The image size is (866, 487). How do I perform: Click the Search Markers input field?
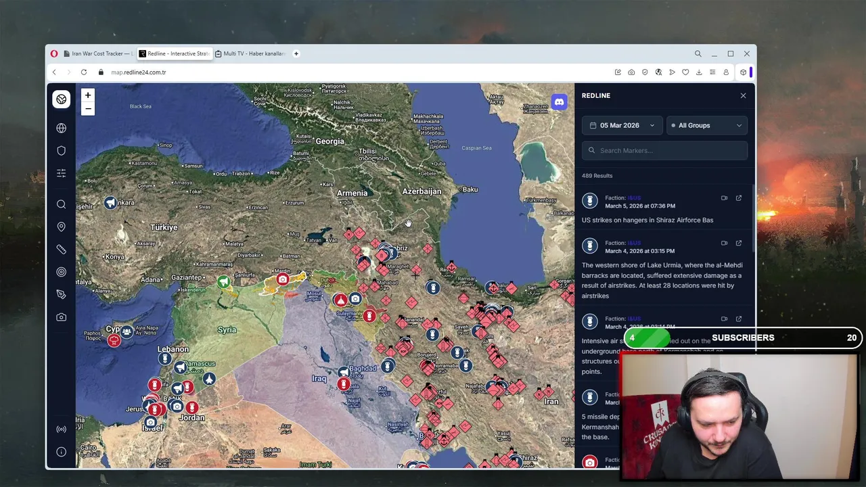(664, 151)
